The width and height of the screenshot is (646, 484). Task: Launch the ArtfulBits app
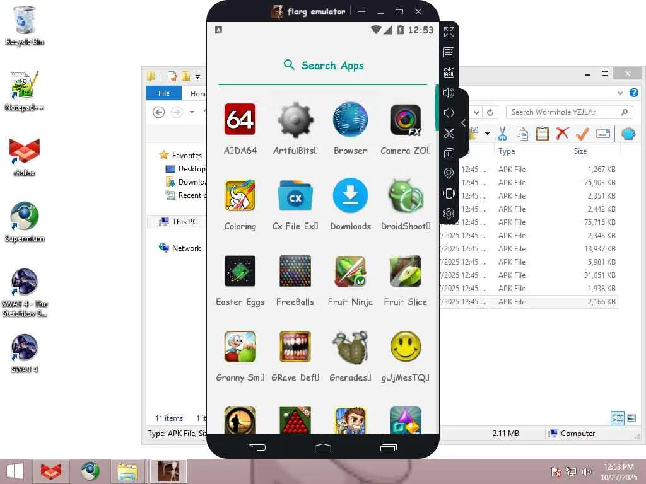coord(295,119)
